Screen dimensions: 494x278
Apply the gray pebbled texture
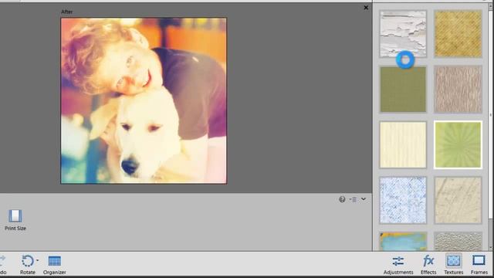(458, 242)
